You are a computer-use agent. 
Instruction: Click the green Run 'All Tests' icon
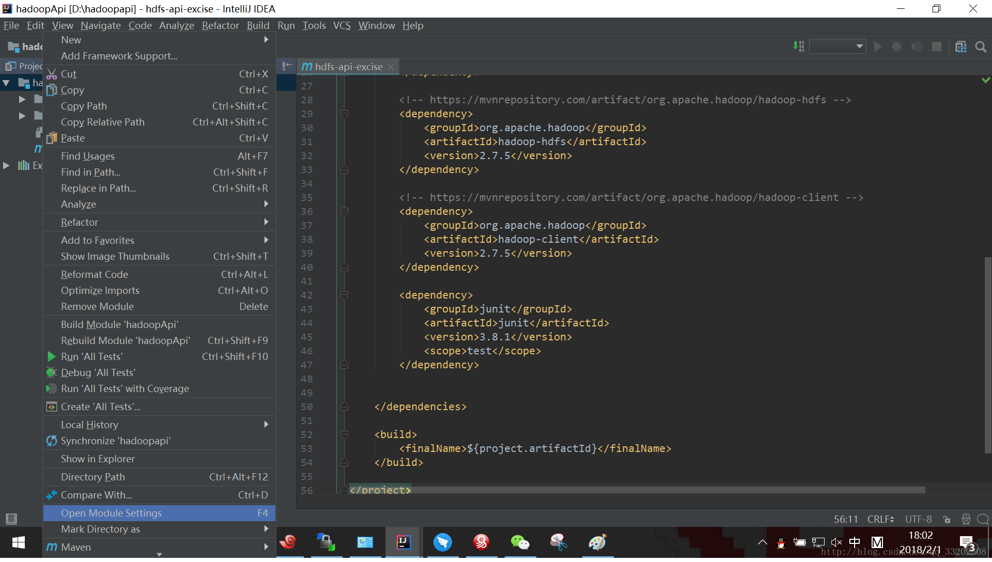tap(52, 356)
